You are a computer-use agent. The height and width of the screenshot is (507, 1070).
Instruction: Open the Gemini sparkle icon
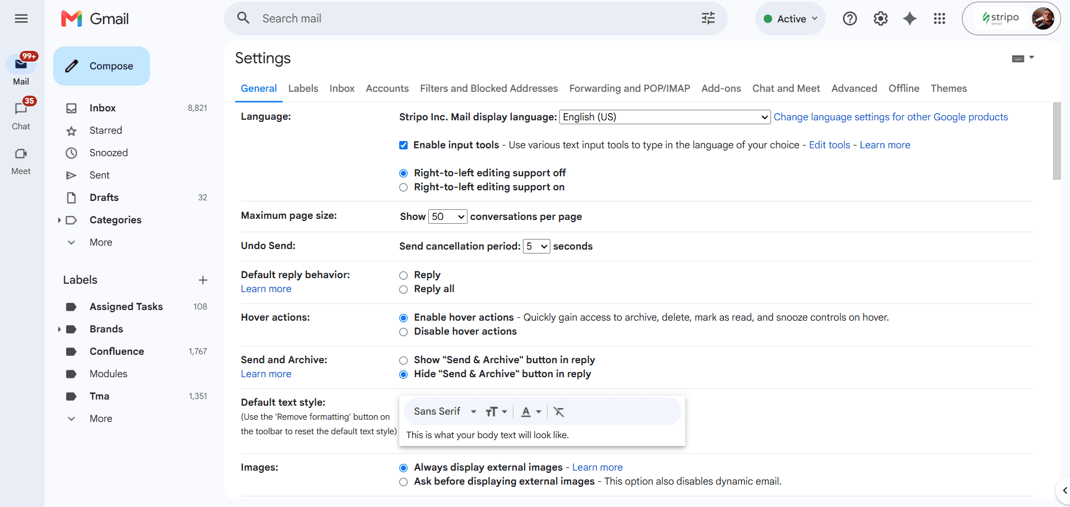click(910, 18)
